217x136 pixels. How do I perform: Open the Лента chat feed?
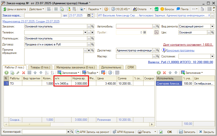[x=182, y=9]
